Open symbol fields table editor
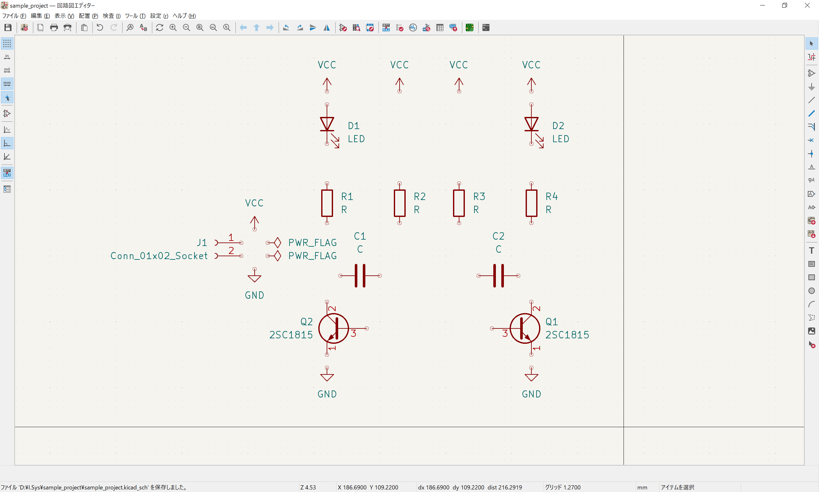The image size is (819, 492). click(440, 27)
